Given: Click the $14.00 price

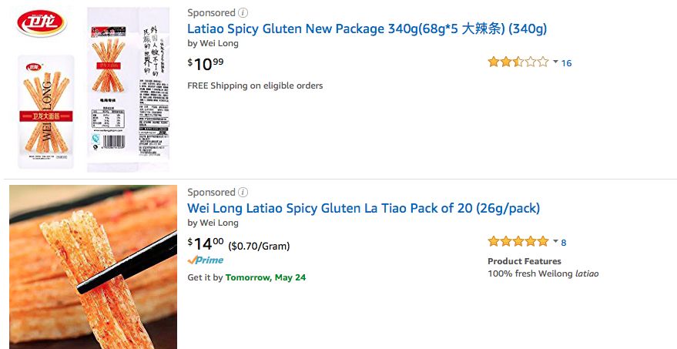Looking at the screenshot, I should point(206,244).
